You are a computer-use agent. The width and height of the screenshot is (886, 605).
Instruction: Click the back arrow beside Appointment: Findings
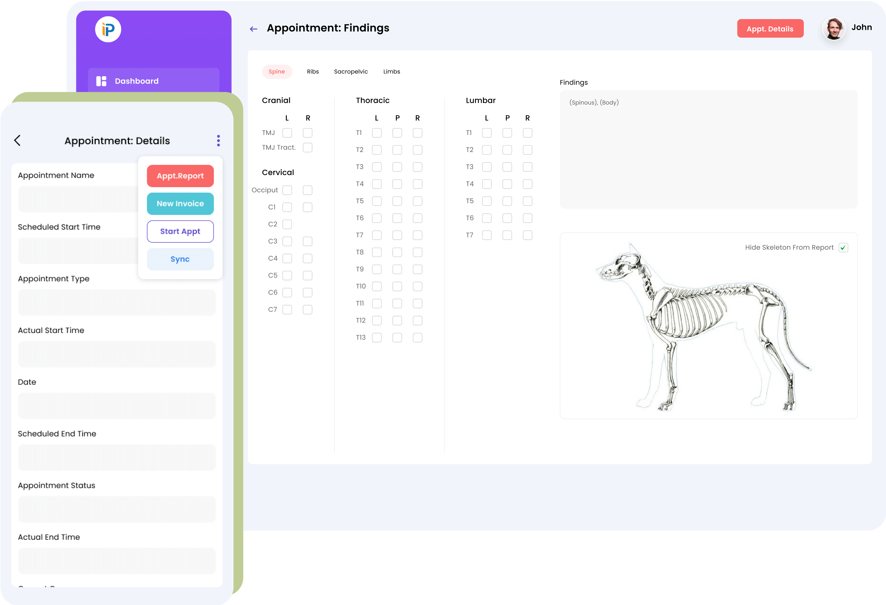click(x=254, y=29)
